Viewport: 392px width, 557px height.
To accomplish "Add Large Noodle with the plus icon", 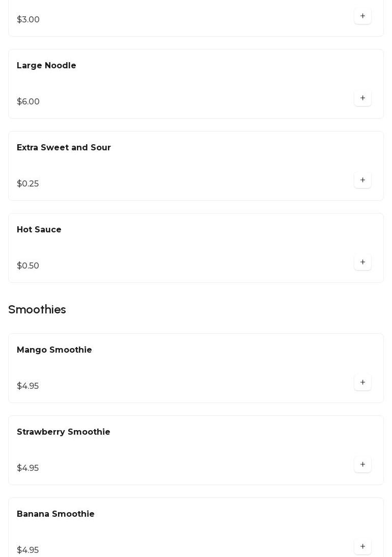I will pos(362,98).
